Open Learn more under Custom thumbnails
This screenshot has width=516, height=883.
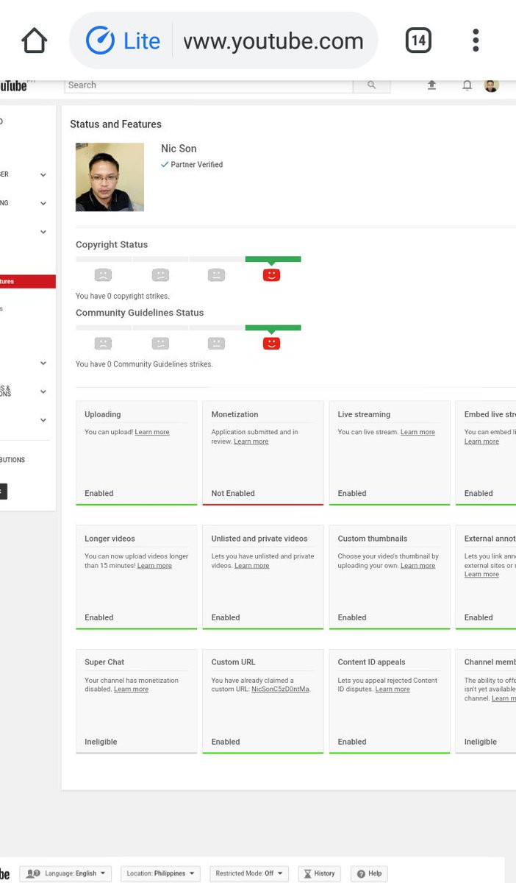[418, 566]
